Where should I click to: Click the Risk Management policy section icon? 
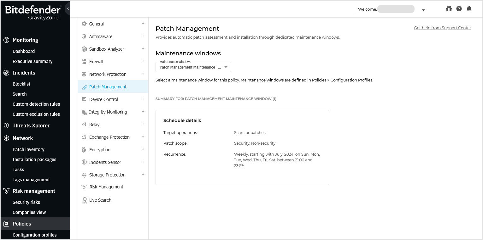84,187
